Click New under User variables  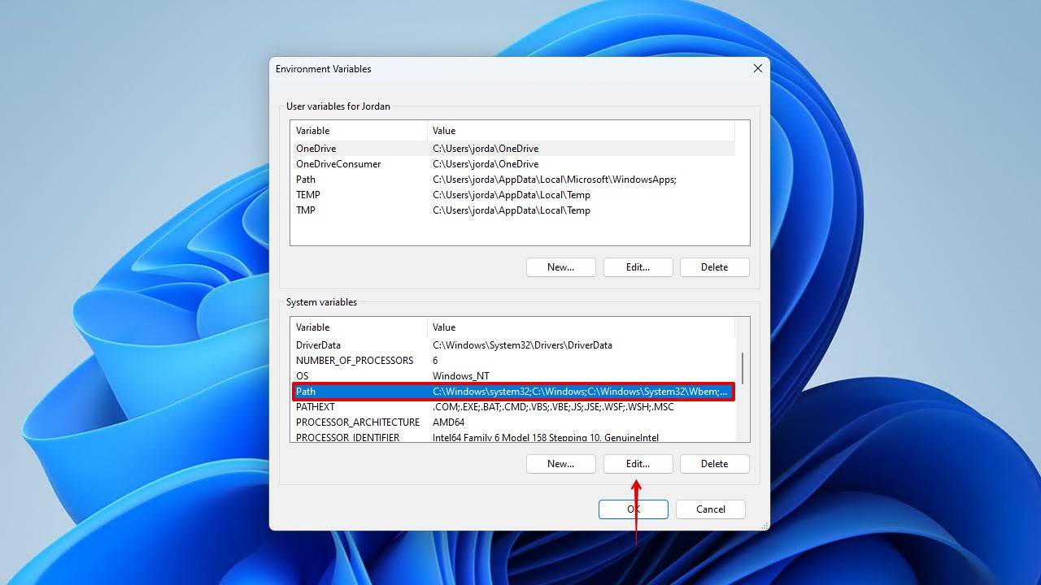(560, 267)
